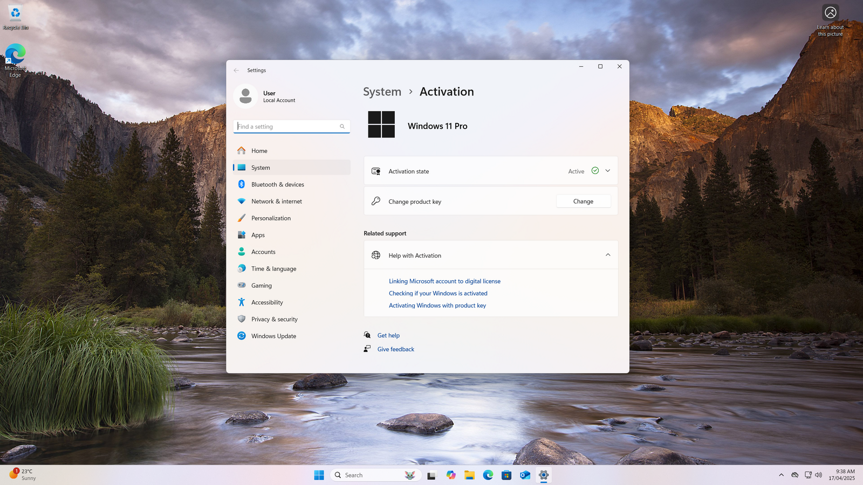Viewport: 863px width, 485px height.
Task: Expand the Activation state chevron
Action: (x=608, y=171)
